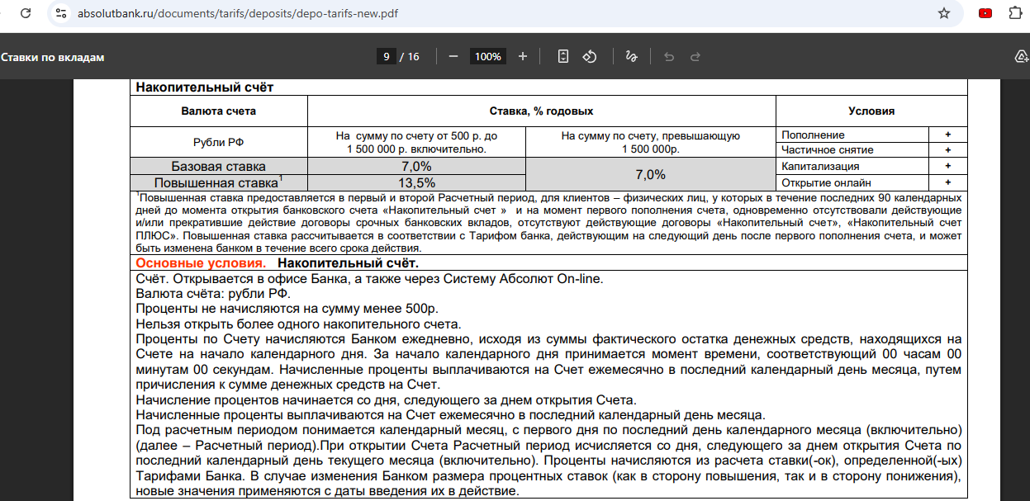This screenshot has height=501, width=1030.
Task: Open the browser Extensions puzzle menu
Action: click(x=1015, y=14)
